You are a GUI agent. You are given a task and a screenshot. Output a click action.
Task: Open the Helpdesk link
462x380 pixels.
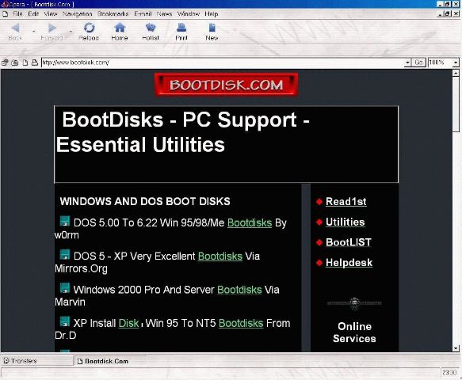pyautogui.click(x=349, y=263)
